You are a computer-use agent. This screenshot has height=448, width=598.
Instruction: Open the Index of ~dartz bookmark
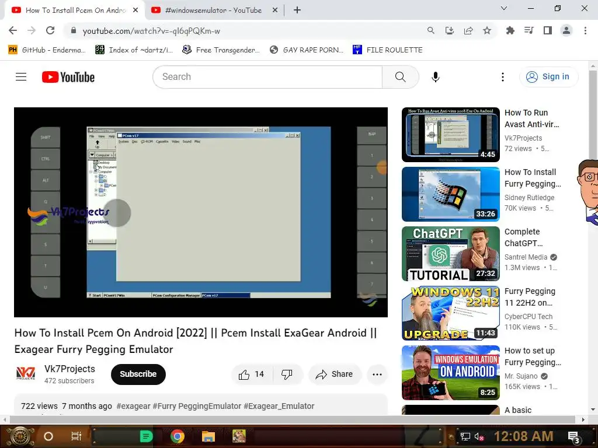(x=134, y=50)
